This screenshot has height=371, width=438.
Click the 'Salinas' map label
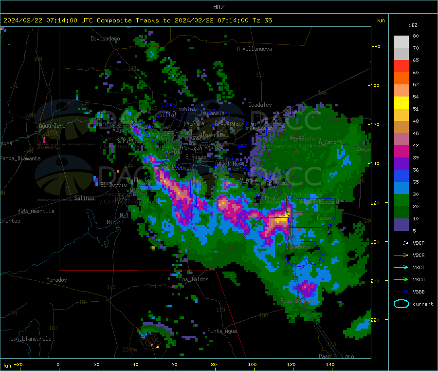coord(84,198)
